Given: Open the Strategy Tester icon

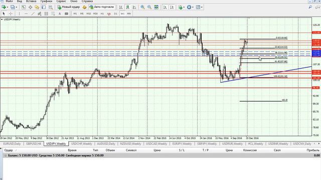Looking at the screenshot, I should coord(50,7).
